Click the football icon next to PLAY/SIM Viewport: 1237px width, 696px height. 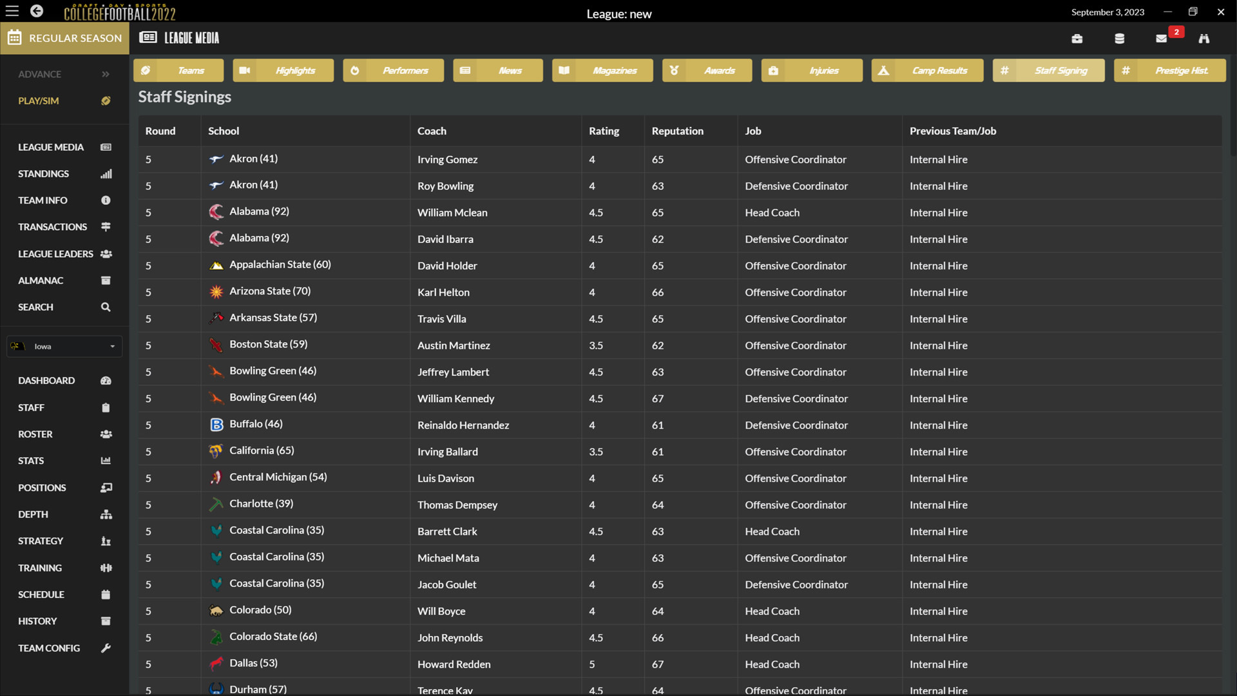(x=106, y=101)
